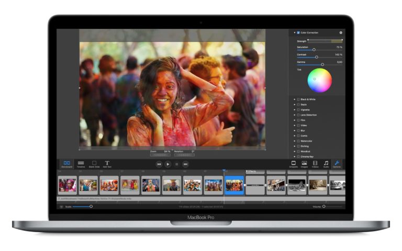Collapse the Color Correction section
Image resolution: width=402 pixels, height=251 pixels.
pos(295,33)
